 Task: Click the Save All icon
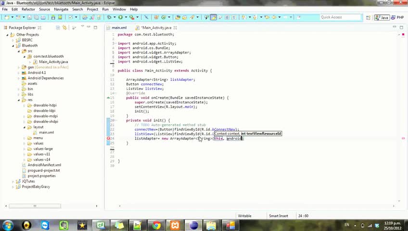point(36,17)
